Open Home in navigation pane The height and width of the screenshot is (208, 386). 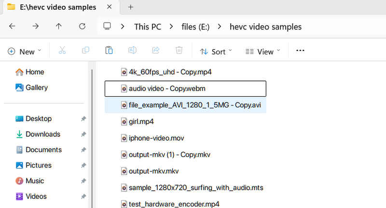tap(30, 72)
